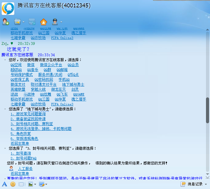
Task: Open the font settings A icon
Action: click(x=4, y=184)
